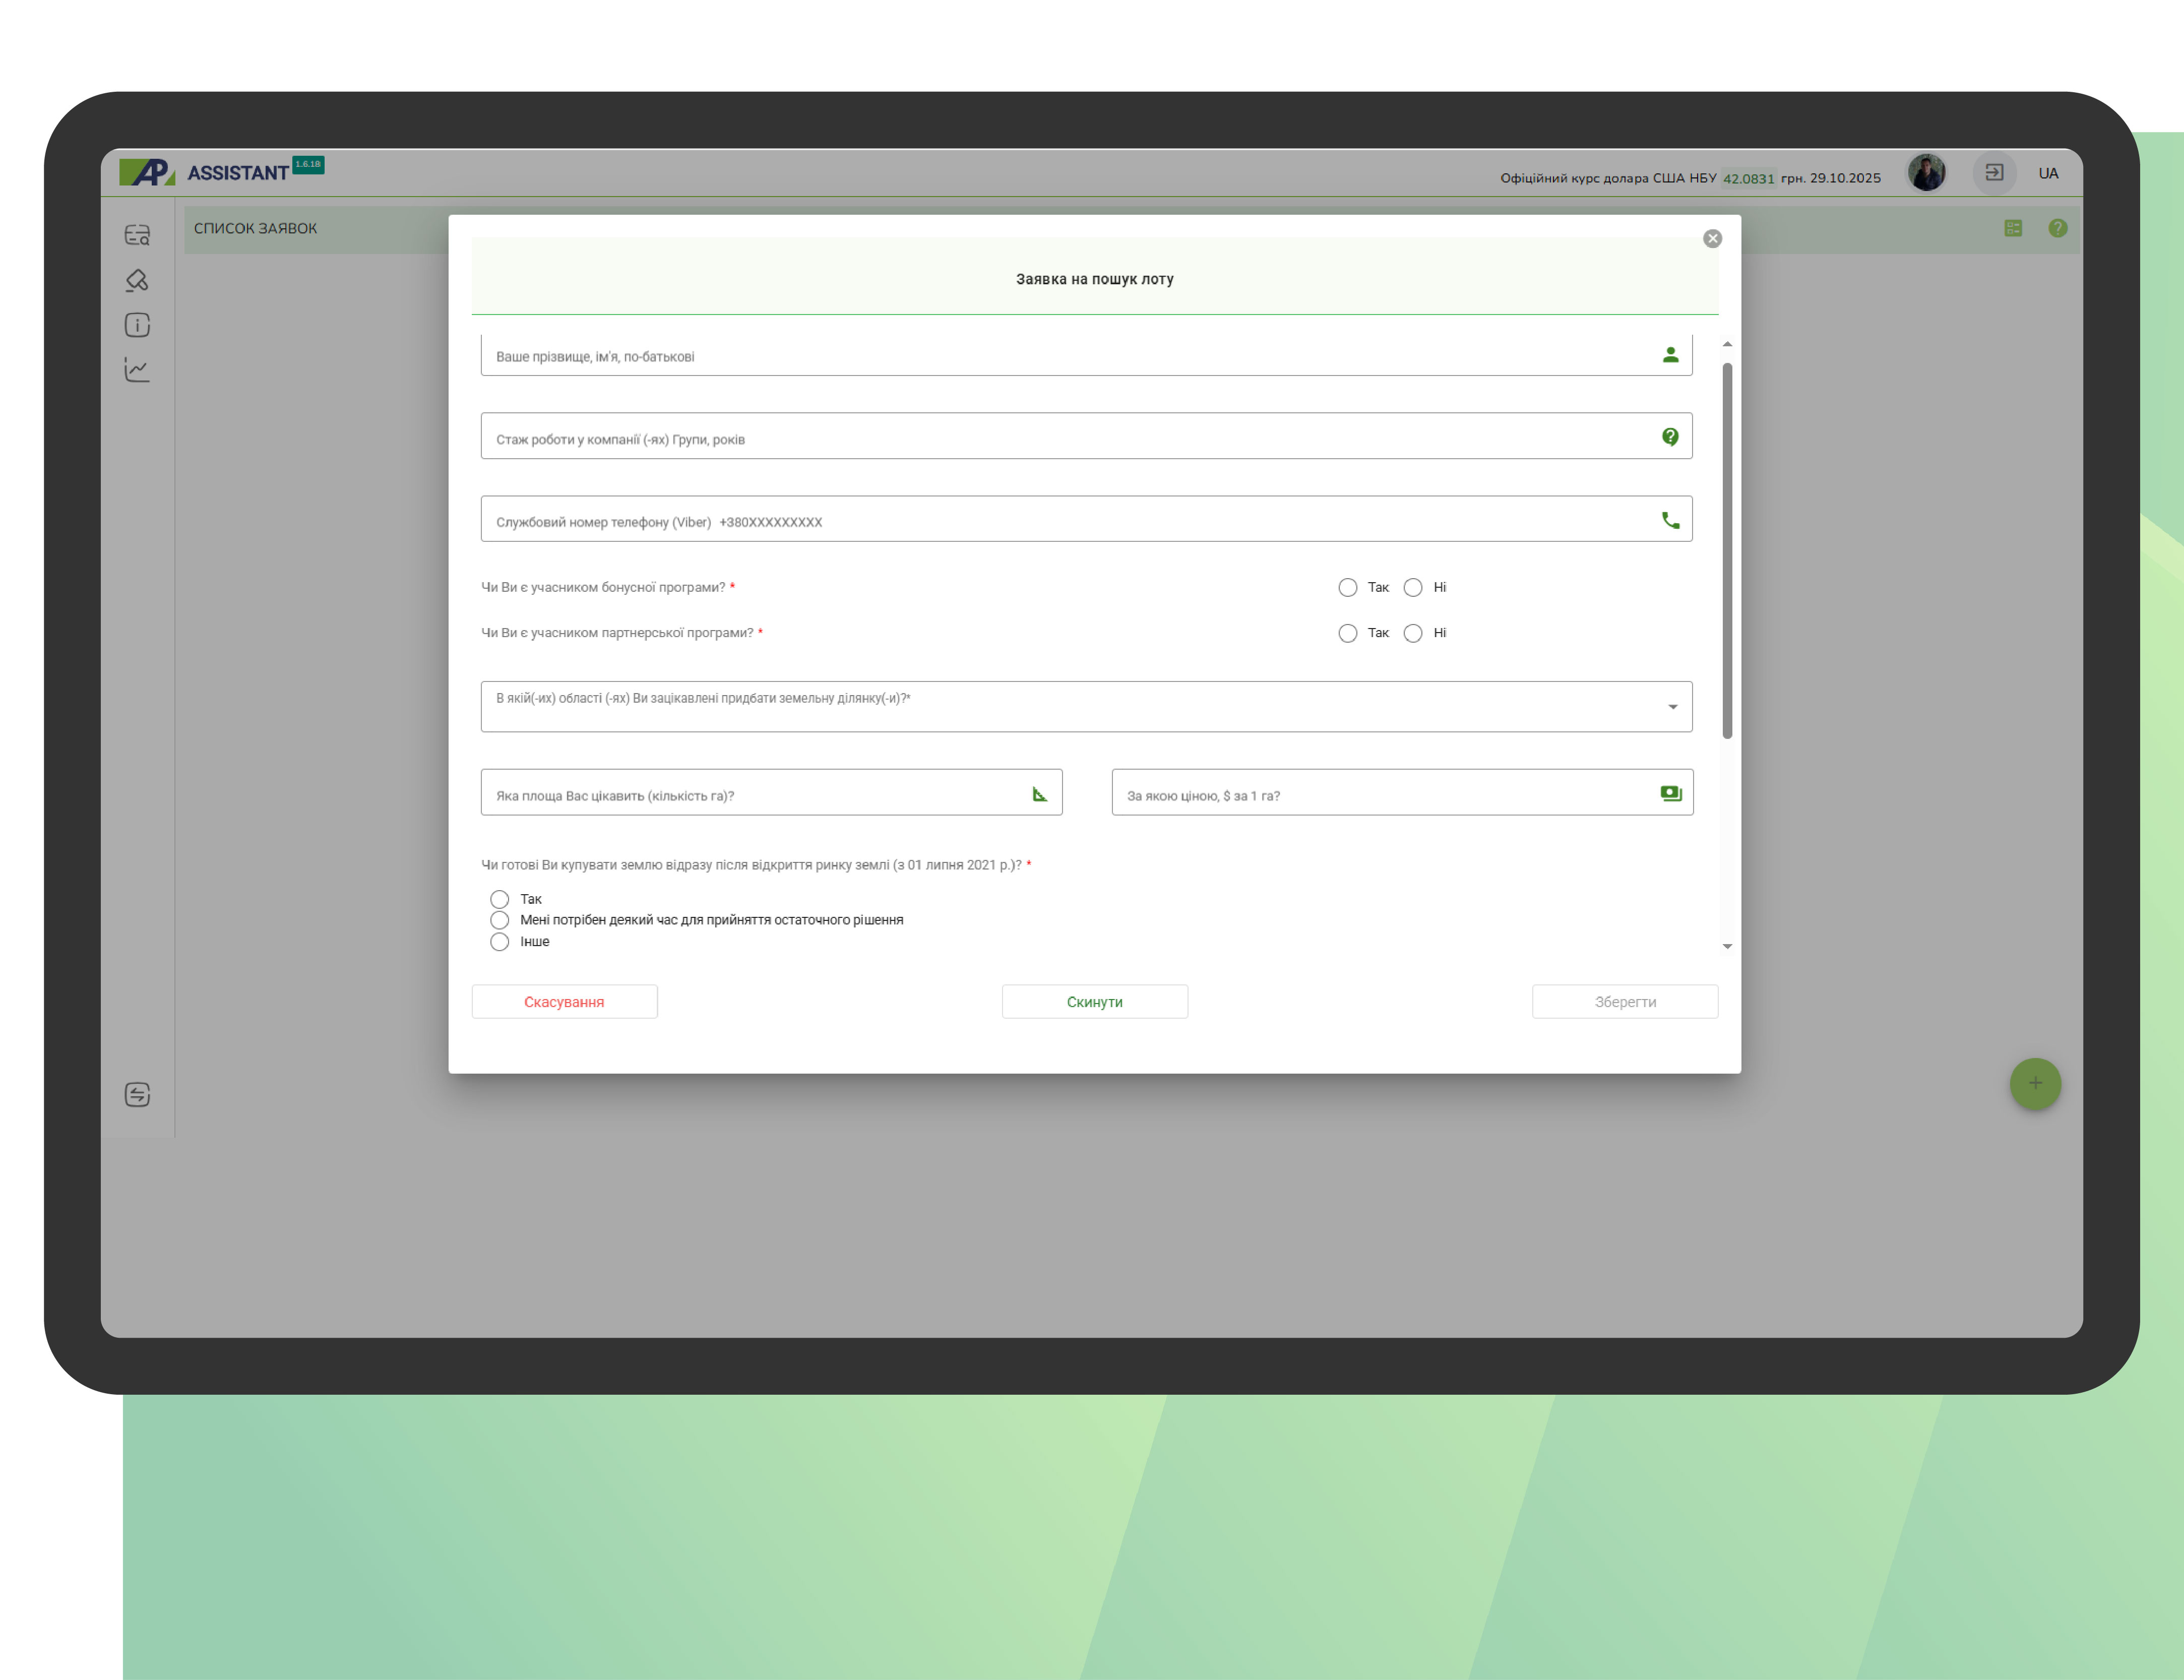Click the list view icon in header bar
The height and width of the screenshot is (1680, 2184).
click(x=2013, y=228)
